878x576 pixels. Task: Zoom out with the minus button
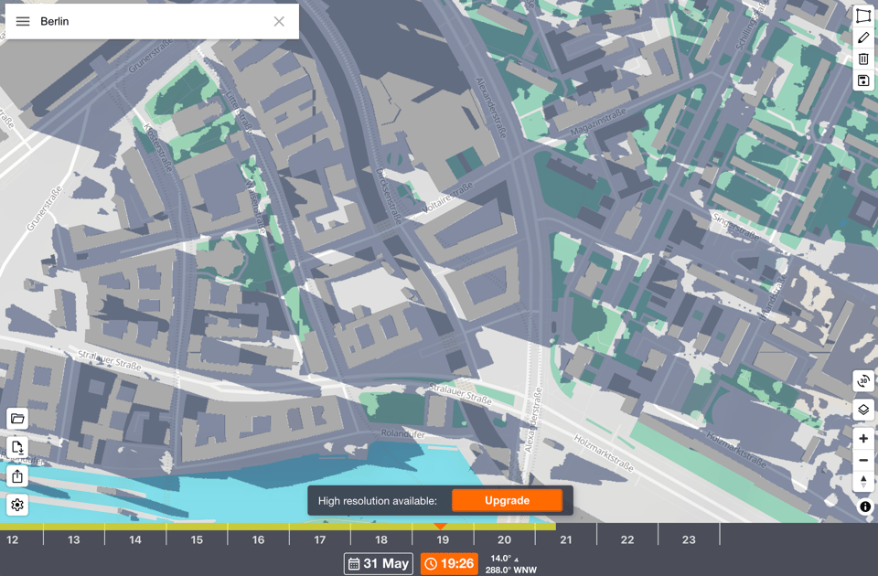(x=863, y=461)
